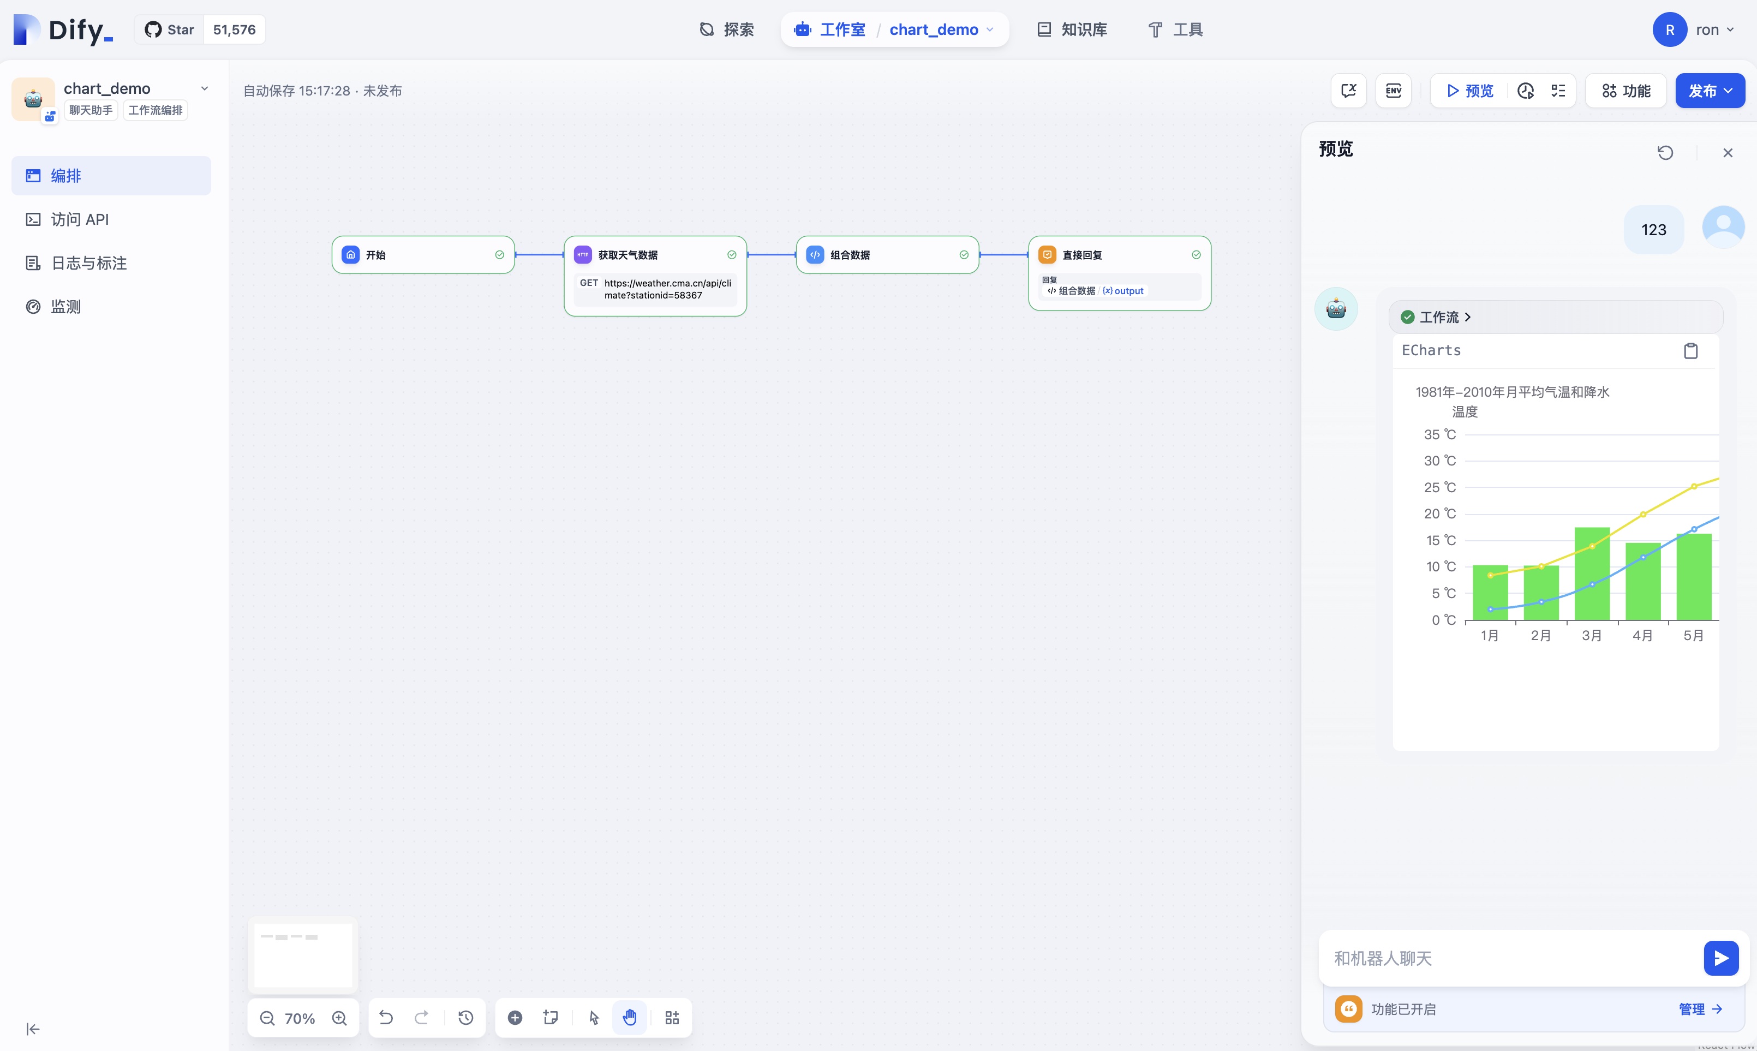Restart the preview conversation with the refresh icon

pos(1665,152)
